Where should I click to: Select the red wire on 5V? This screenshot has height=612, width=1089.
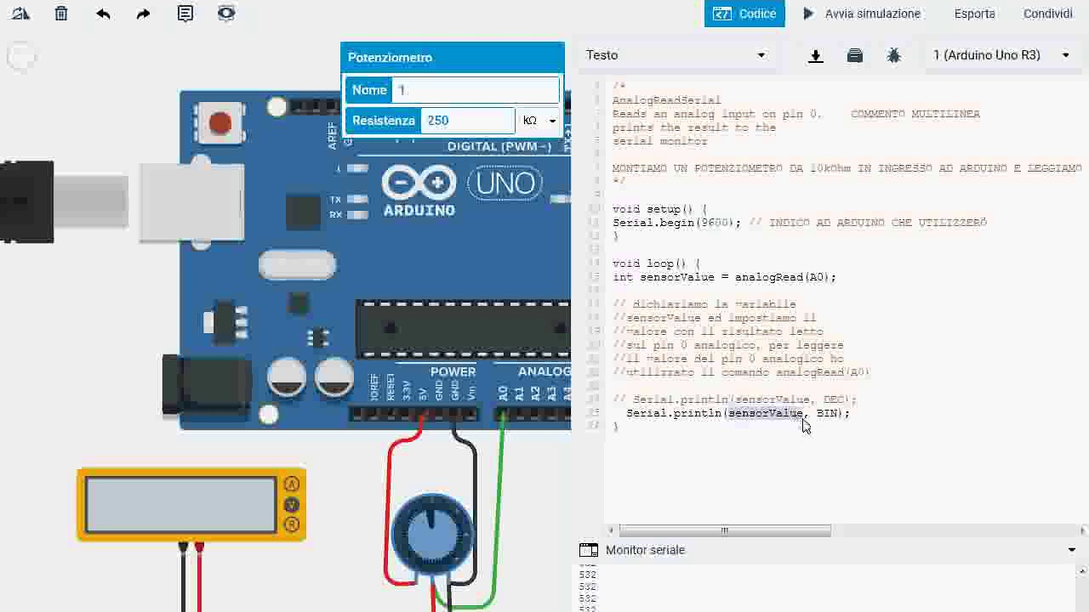coord(390,510)
